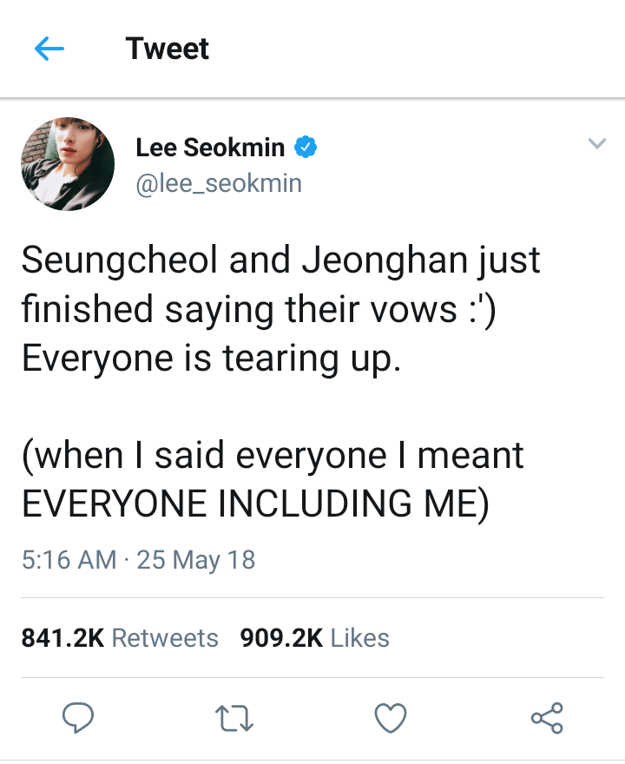Tap the back arrow icon
This screenshot has width=625, height=764.
(49, 49)
